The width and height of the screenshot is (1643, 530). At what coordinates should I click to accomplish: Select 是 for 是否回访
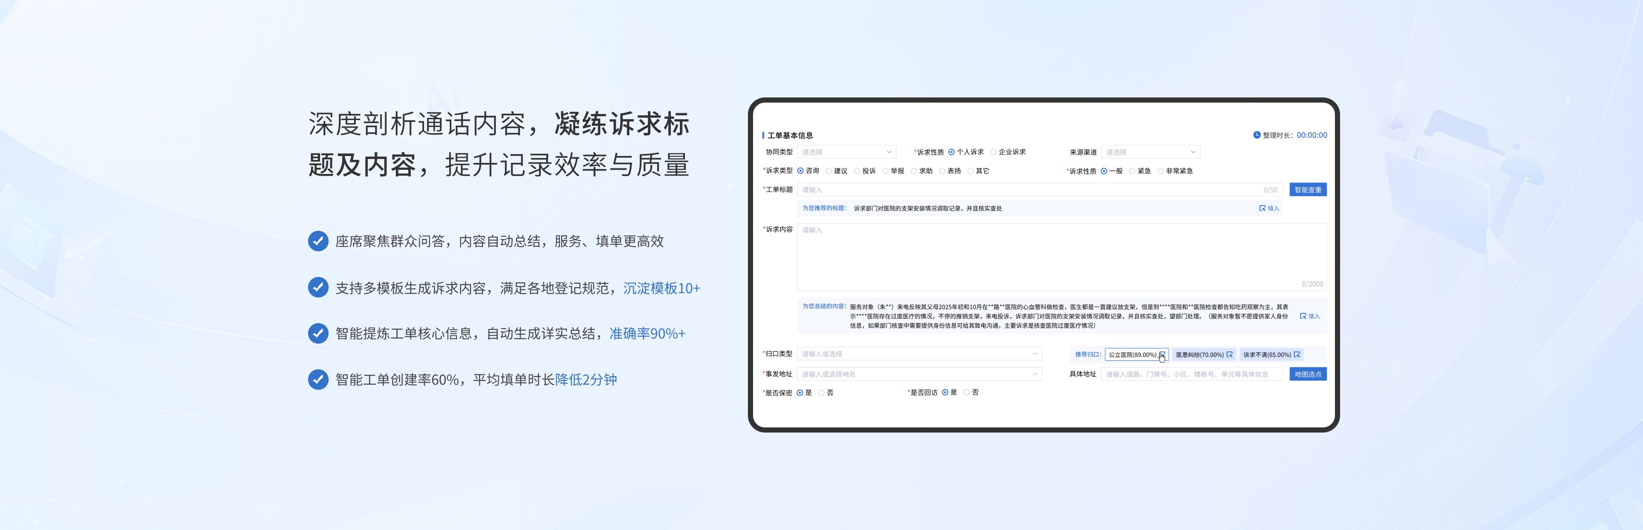pyautogui.click(x=945, y=392)
